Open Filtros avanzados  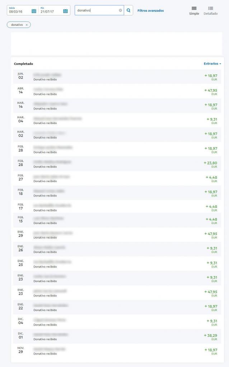coord(150,11)
